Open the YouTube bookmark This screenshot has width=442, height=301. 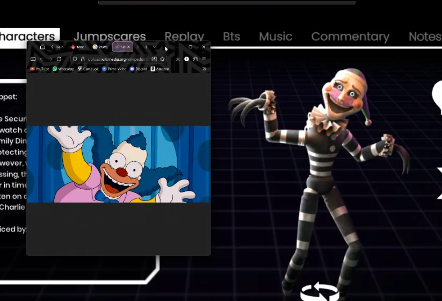point(40,69)
